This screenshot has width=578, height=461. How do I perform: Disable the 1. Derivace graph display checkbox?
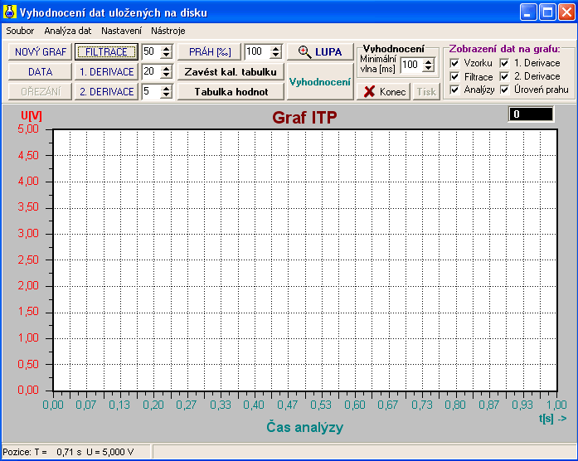[x=504, y=63]
